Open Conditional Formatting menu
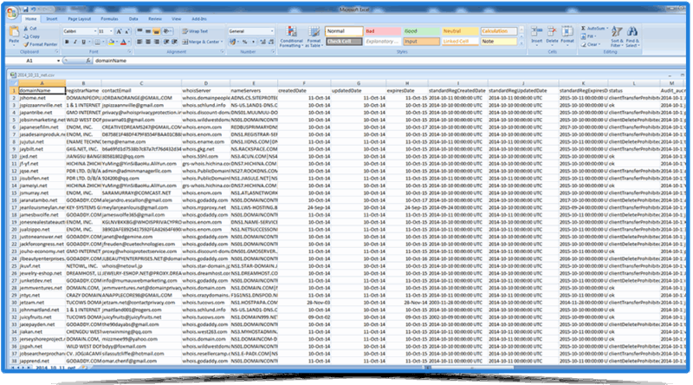Viewport: 693px width, 385px height. 290,40
